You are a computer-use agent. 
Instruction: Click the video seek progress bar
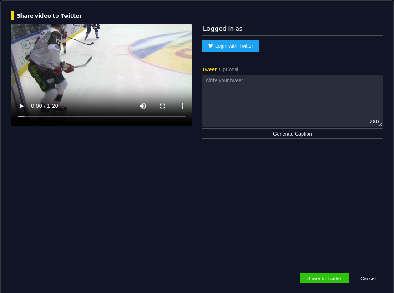(101, 117)
